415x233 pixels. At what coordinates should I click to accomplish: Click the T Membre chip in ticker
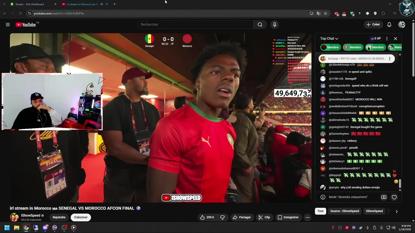pos(352,47)
